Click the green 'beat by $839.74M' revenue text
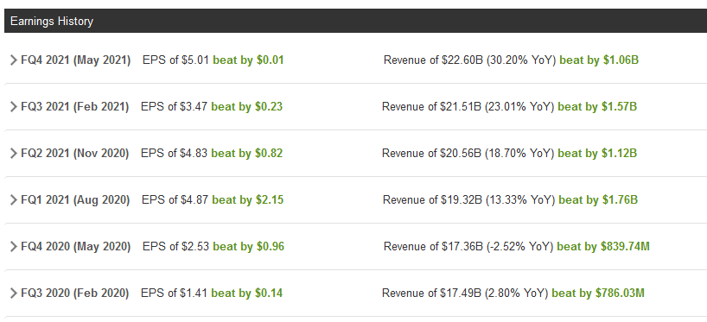 [603, 247]
